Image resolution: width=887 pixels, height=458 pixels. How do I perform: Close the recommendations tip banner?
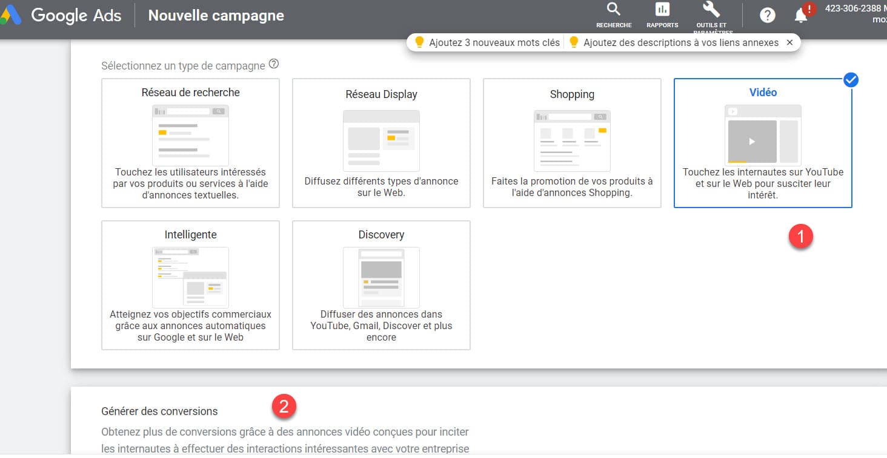click(x=789, y=42)
